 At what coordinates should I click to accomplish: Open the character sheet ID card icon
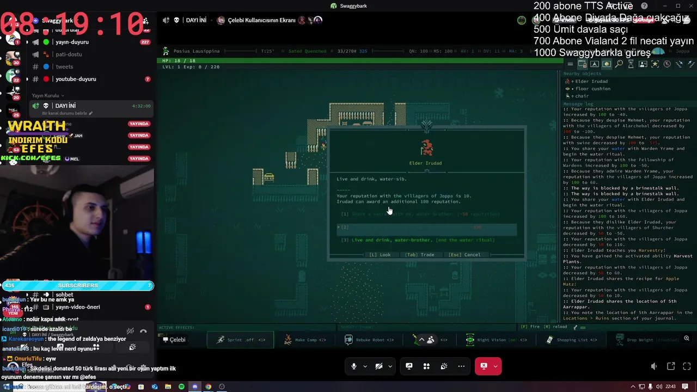643,64
